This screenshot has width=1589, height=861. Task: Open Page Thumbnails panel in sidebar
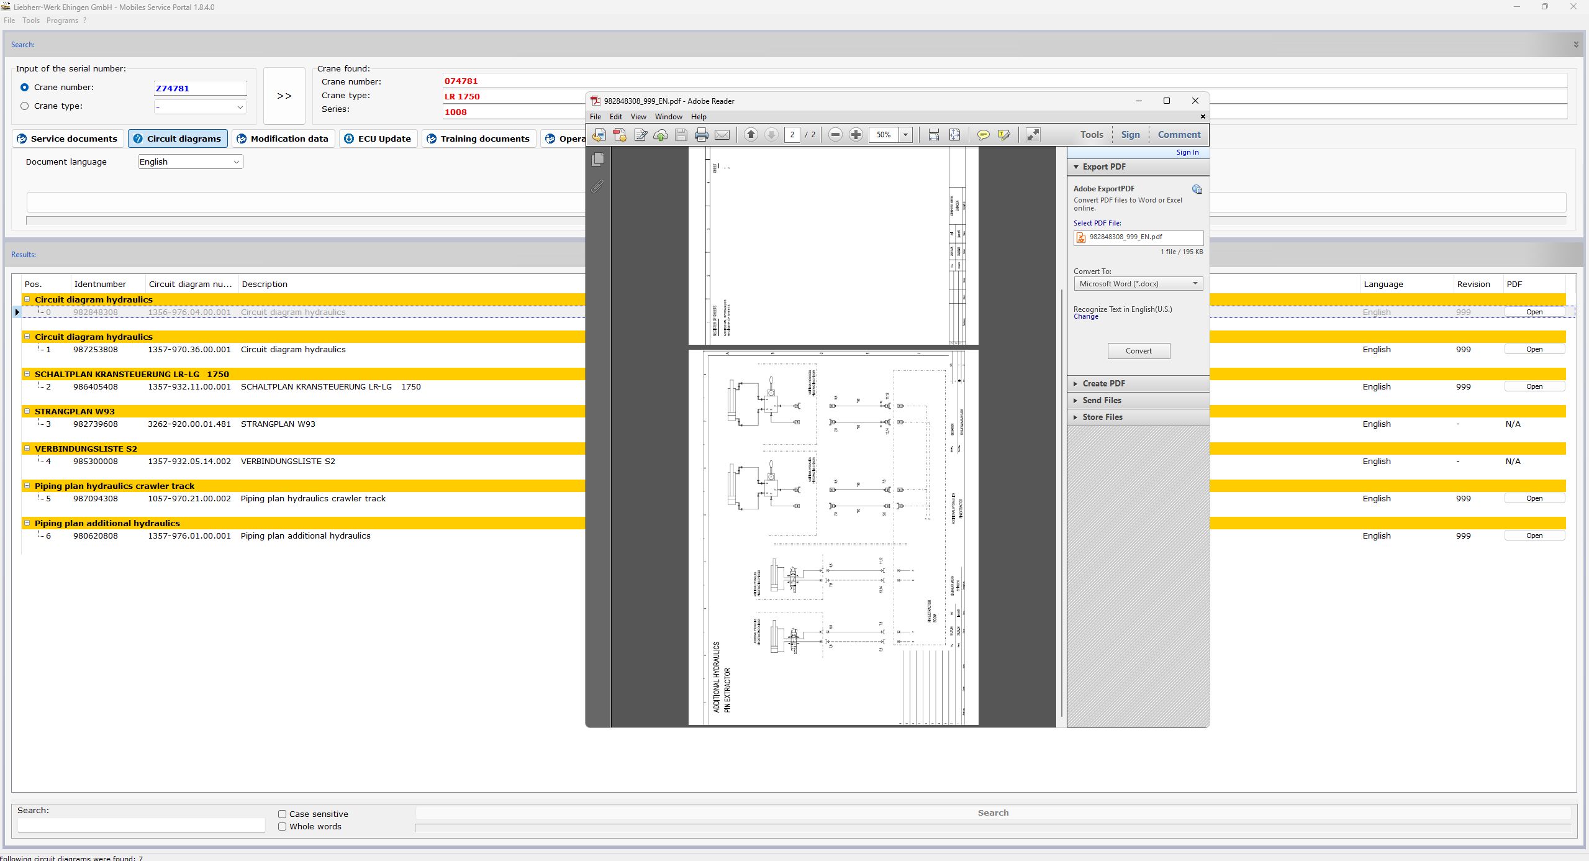click(x=597, y=160)
